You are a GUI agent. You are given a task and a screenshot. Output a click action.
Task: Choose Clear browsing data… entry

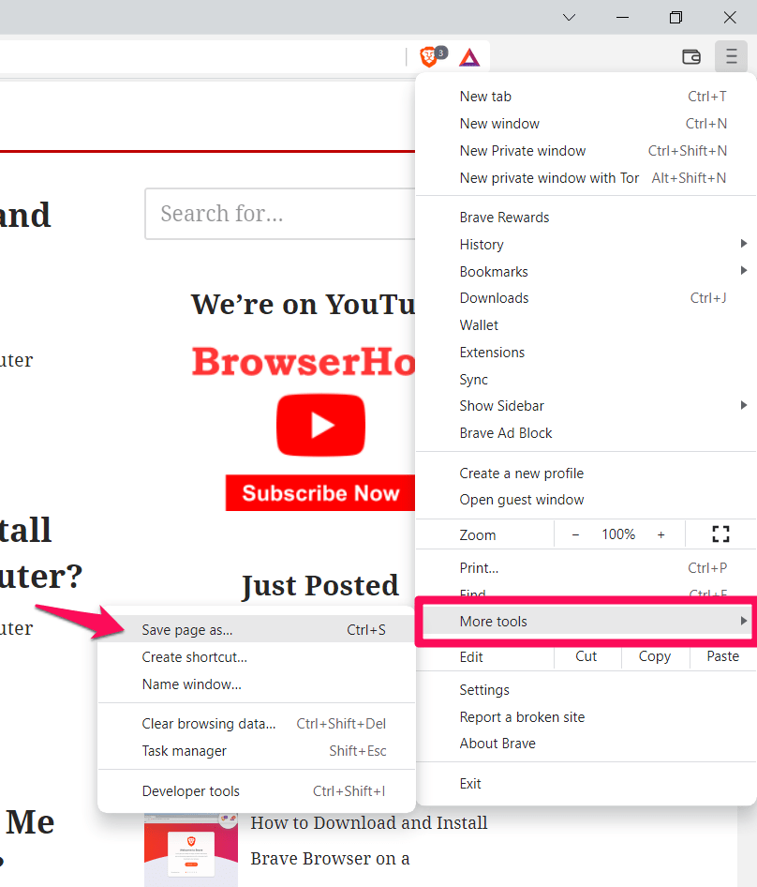tap(209, 724)
